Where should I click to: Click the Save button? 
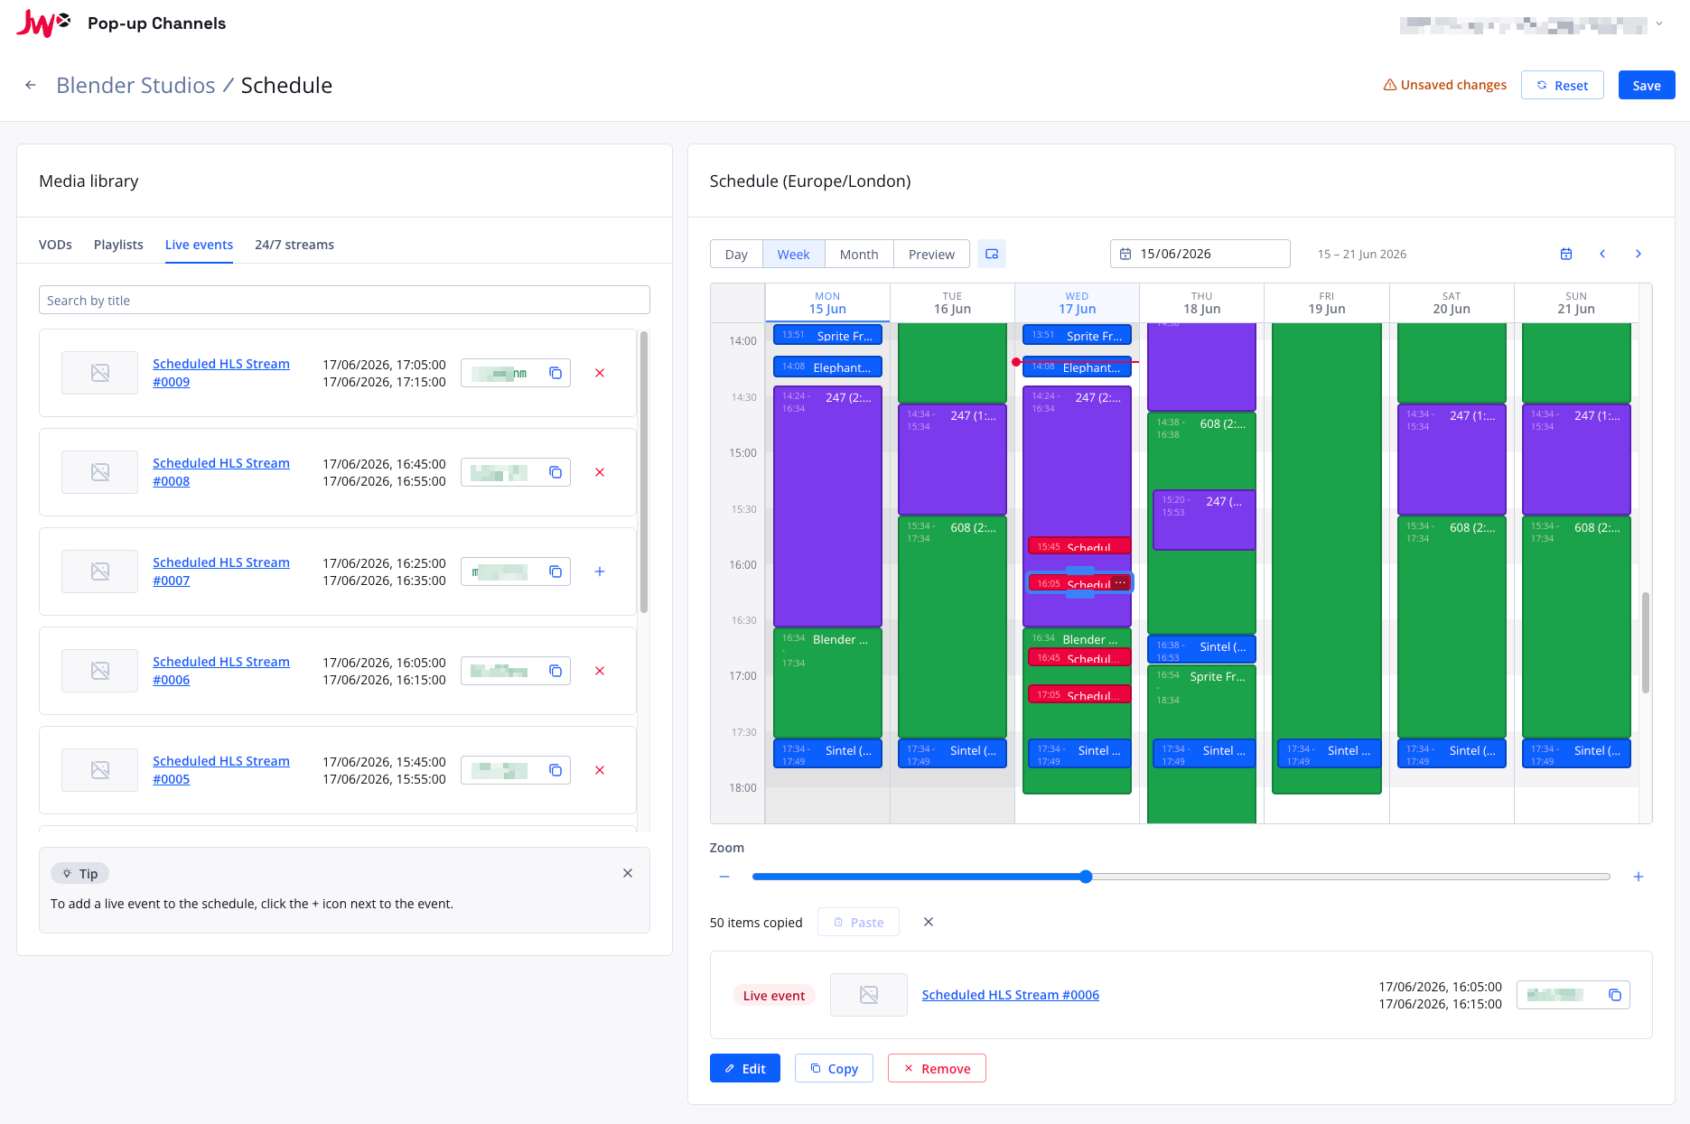click(x=1647, y=85)
